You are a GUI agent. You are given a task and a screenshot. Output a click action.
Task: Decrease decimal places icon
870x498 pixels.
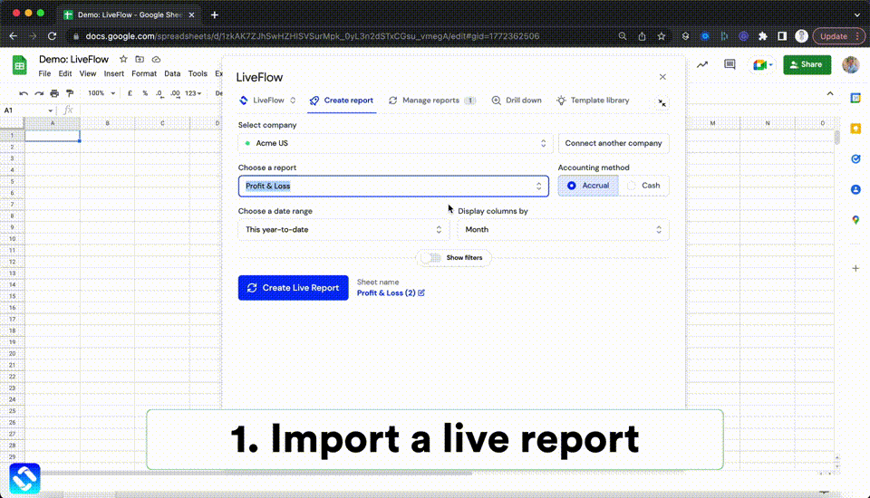159,93
